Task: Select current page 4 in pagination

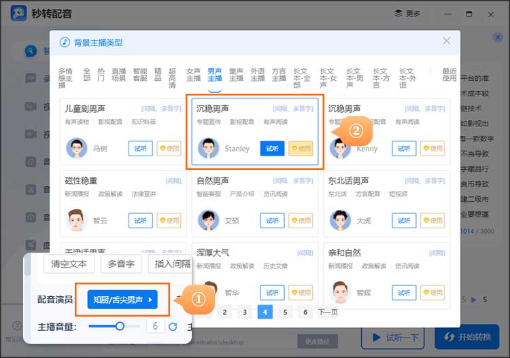Action: tap(265, 312)
